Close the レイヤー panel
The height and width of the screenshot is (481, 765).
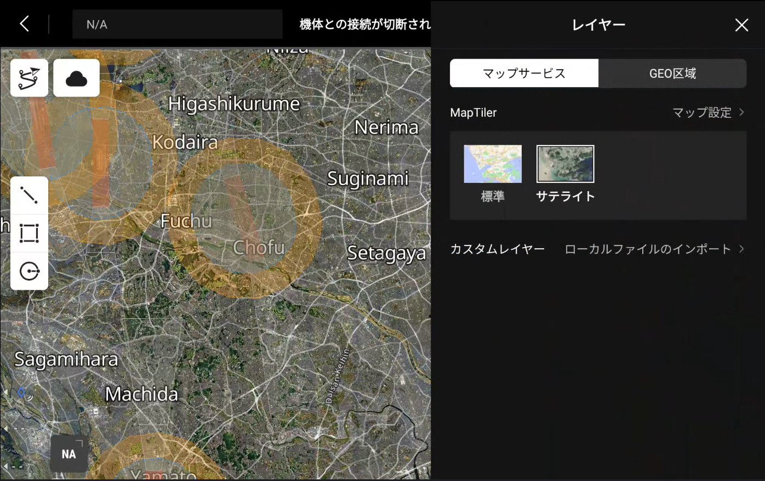[x=741, y=25]
